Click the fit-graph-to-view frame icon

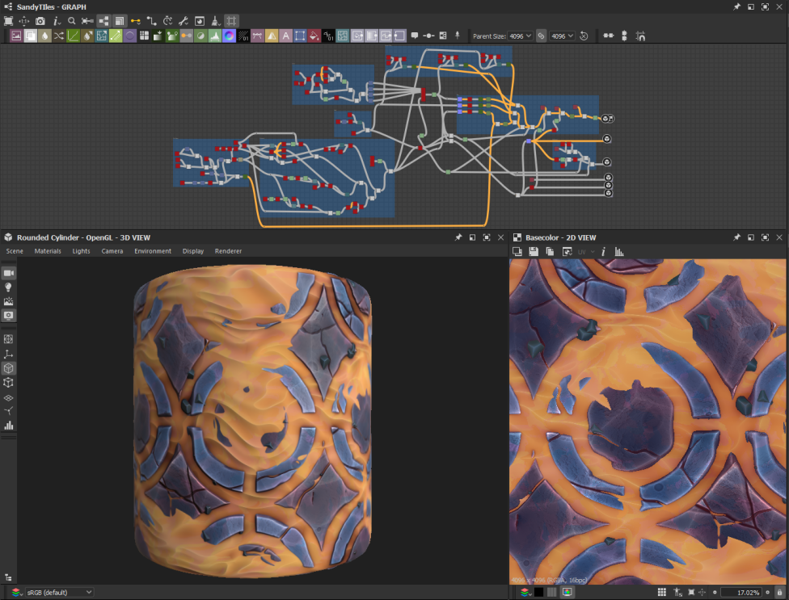(x=9, y=21)
